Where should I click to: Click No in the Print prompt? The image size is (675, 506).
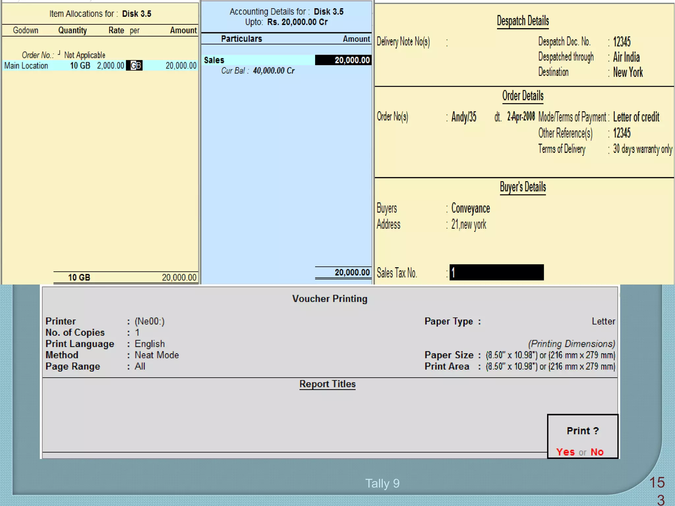597,452
